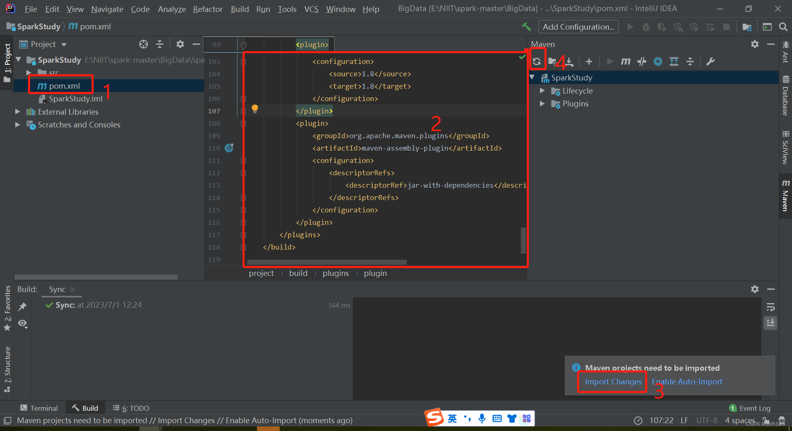Viewport: 792px width, 431px height.
Task: Hide the Maven tool window
Action: click(x=771, y=44)
